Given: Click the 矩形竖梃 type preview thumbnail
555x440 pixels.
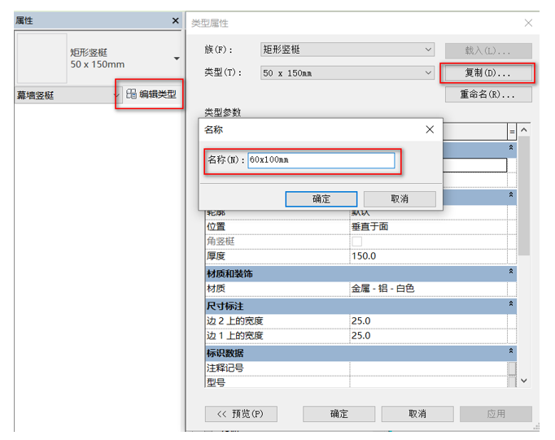Looking at the screenshot, I should click(42, 58).
